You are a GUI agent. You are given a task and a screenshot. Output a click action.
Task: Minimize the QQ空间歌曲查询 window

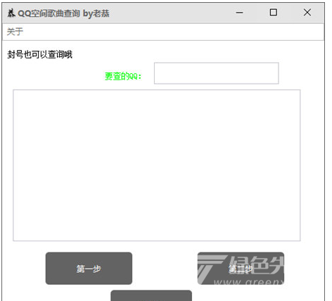coord(239,13)
